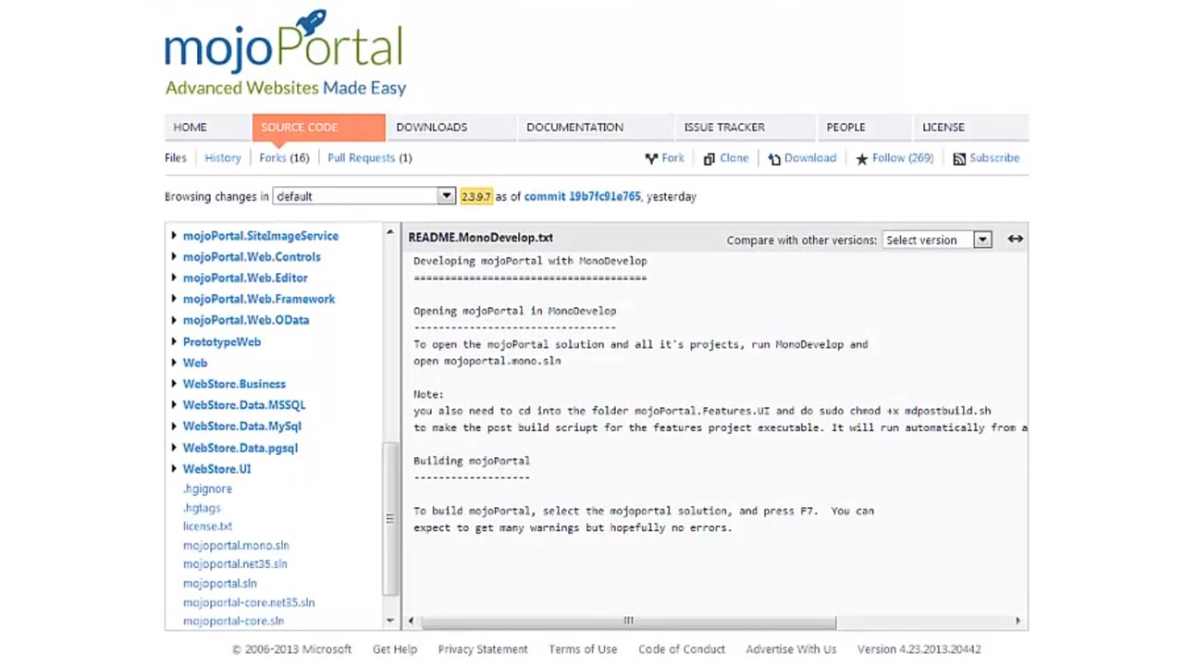Select the Files sub-tab

(x=176, y=158)
